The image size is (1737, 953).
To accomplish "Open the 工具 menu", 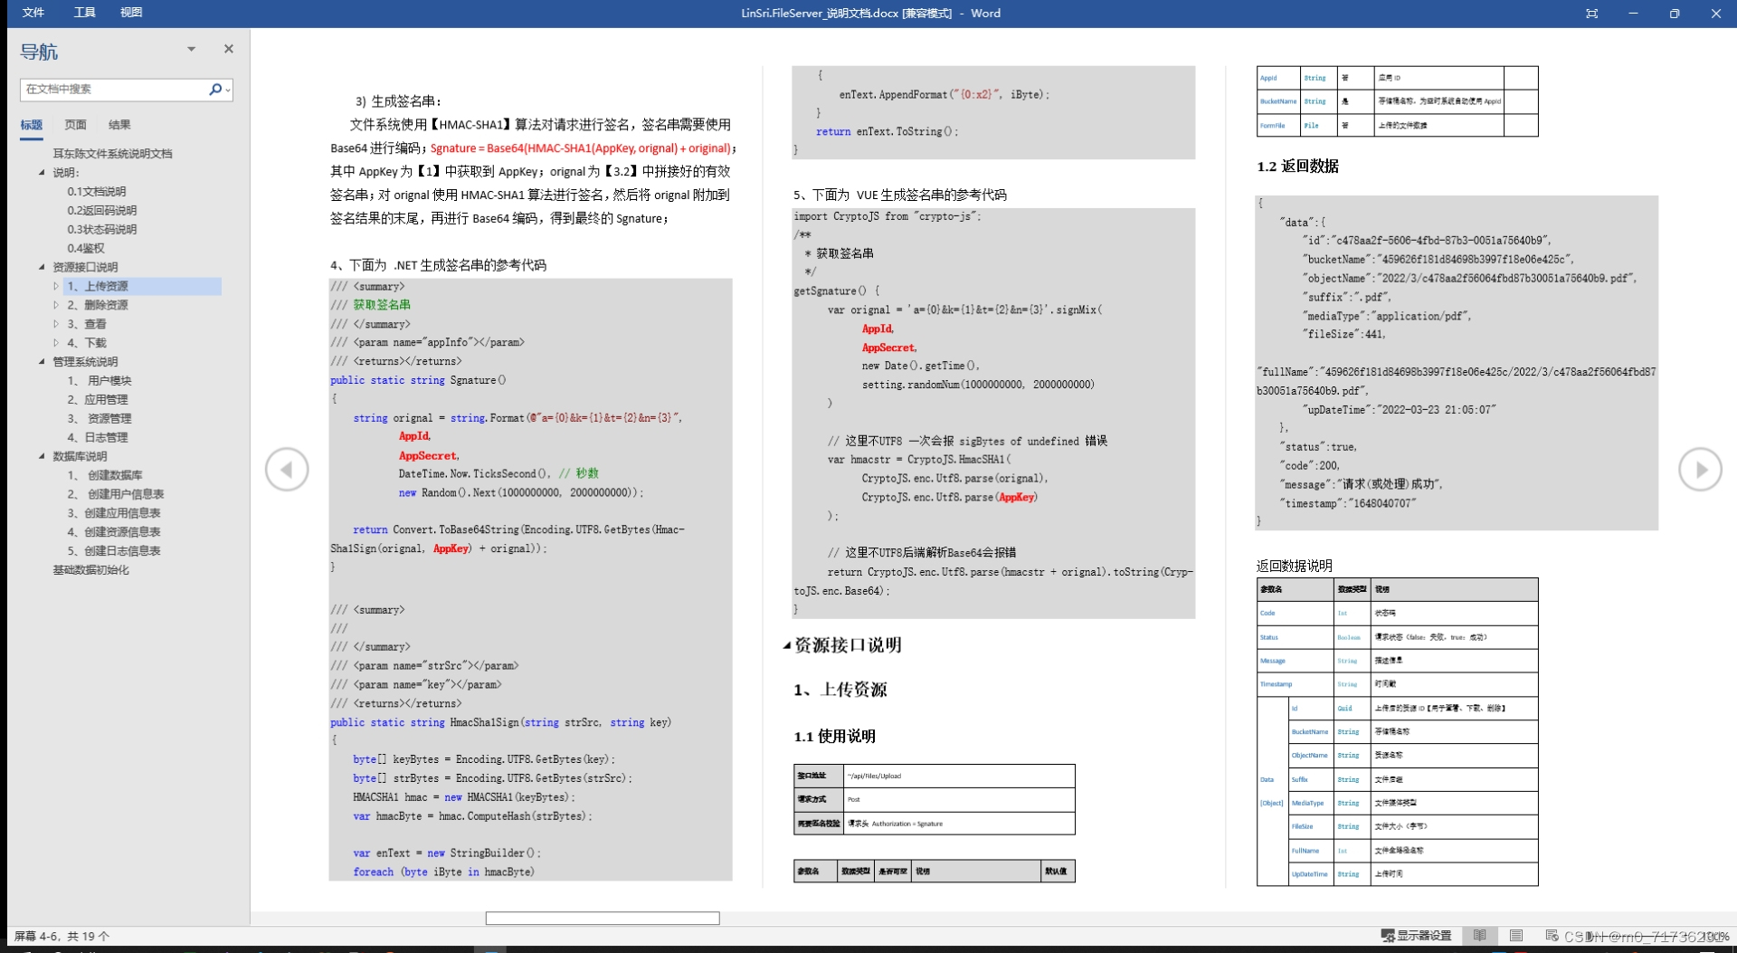I will (84, 13).
